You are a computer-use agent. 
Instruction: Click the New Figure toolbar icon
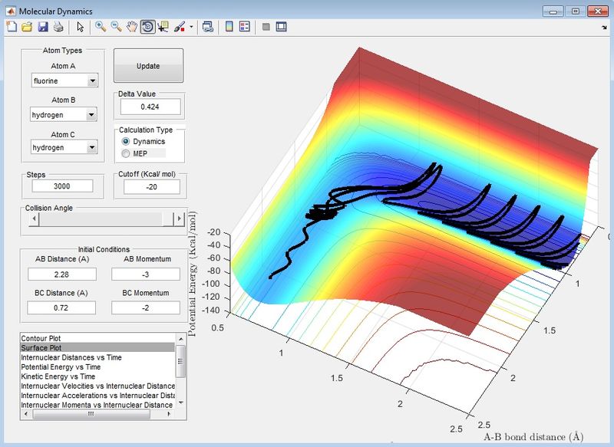click(x=11, y=27)
